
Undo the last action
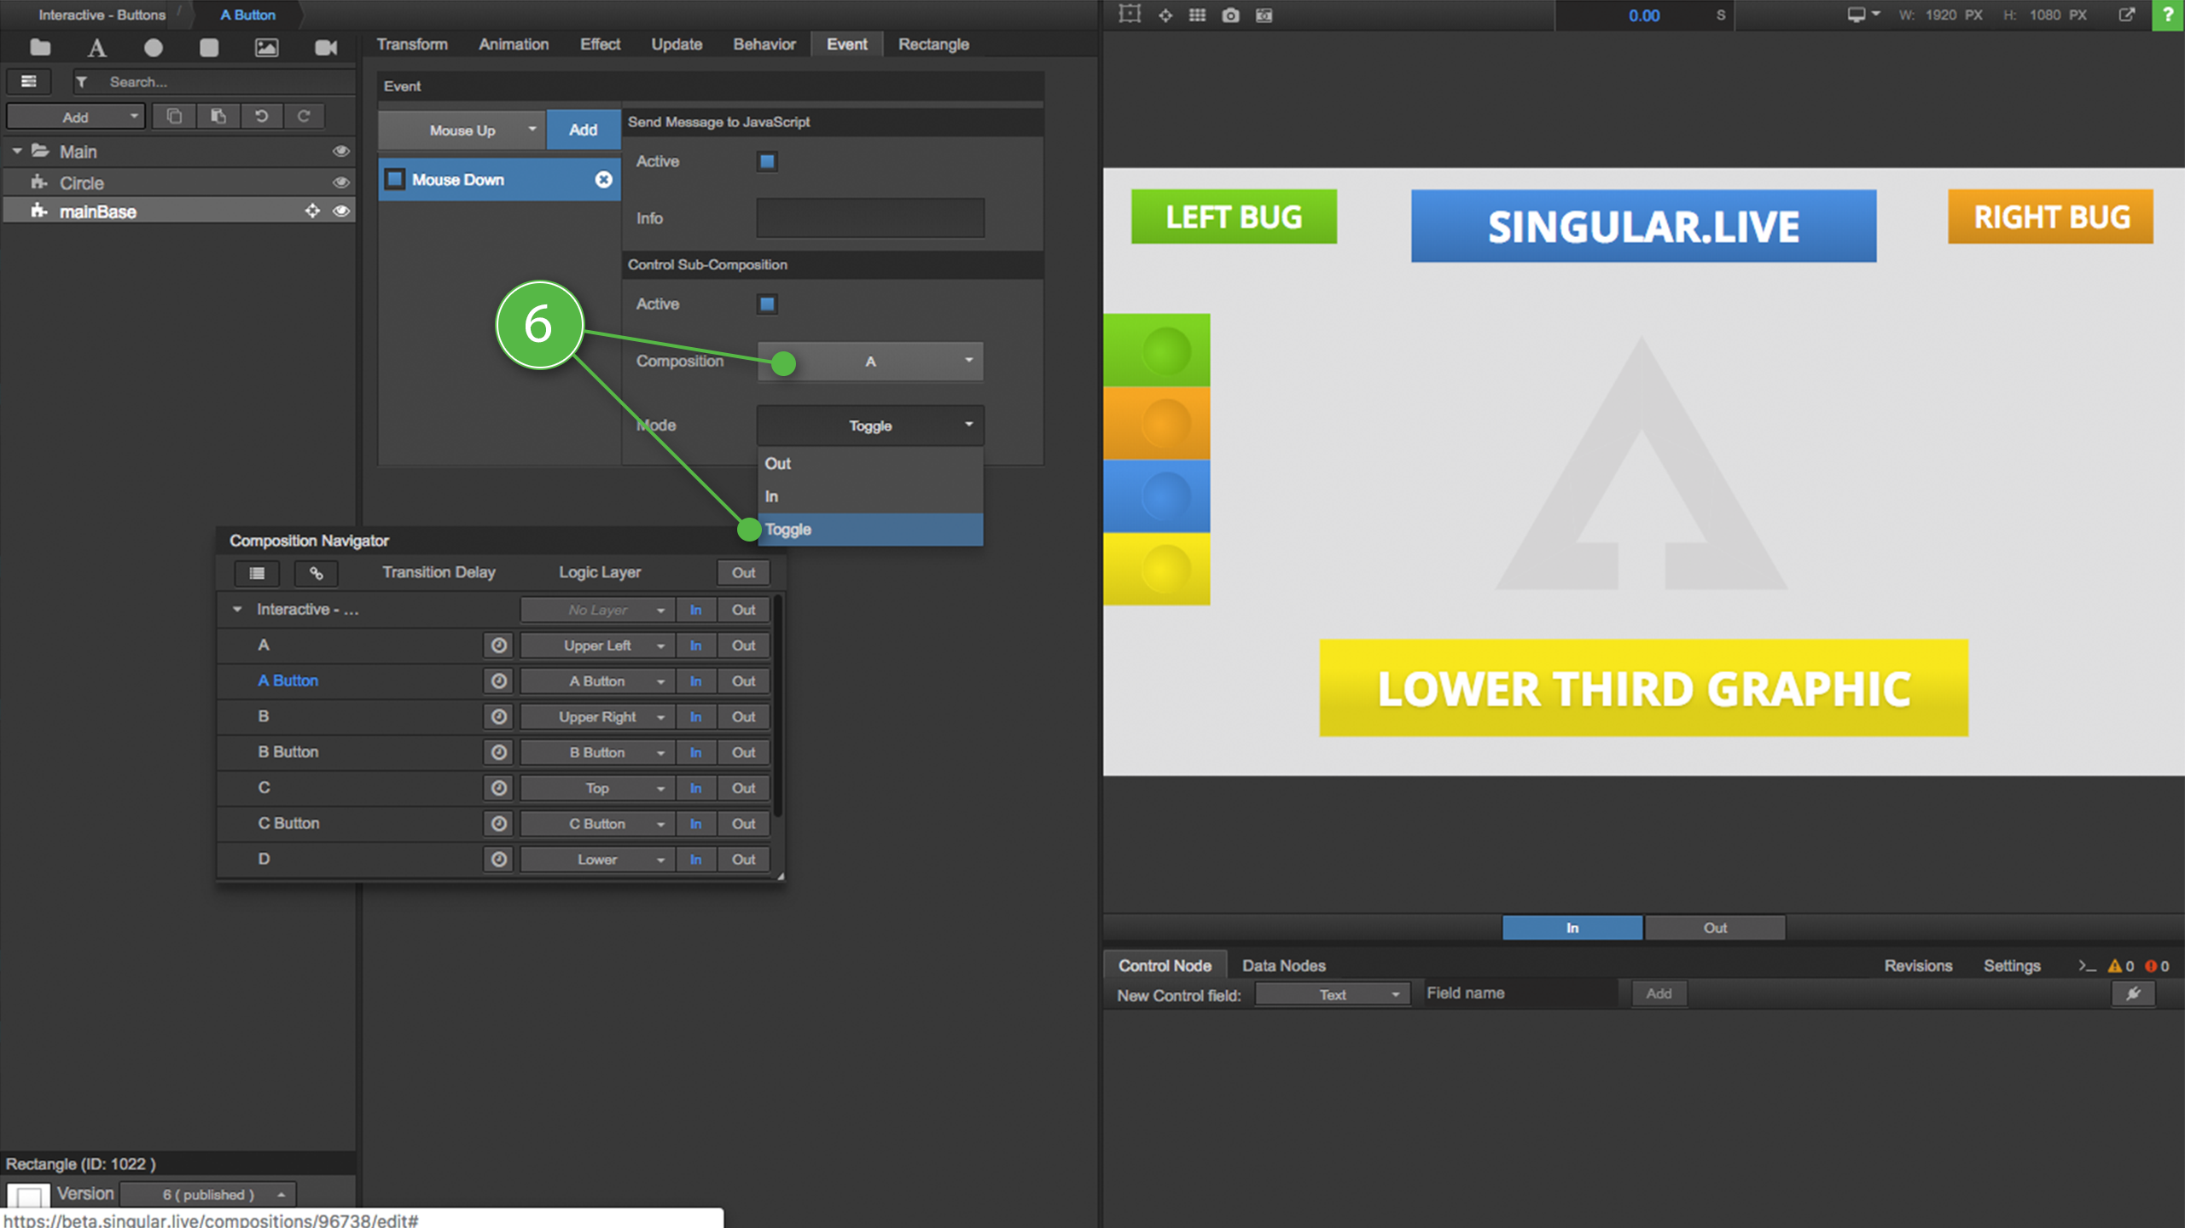tap(262, 116)
